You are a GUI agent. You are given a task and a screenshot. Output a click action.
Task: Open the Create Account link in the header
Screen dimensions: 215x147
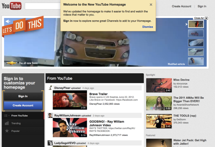tap(182, 6)
